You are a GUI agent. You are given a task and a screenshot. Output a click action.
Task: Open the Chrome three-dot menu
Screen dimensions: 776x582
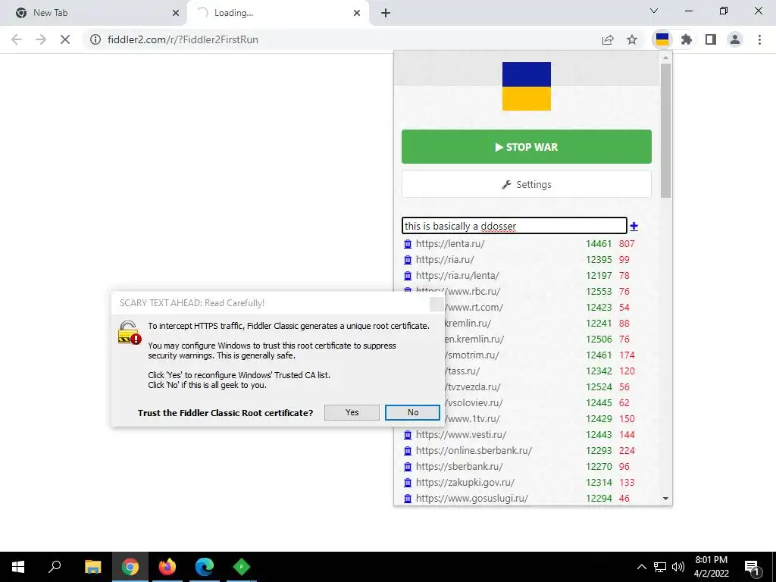[x=759, y=39]
